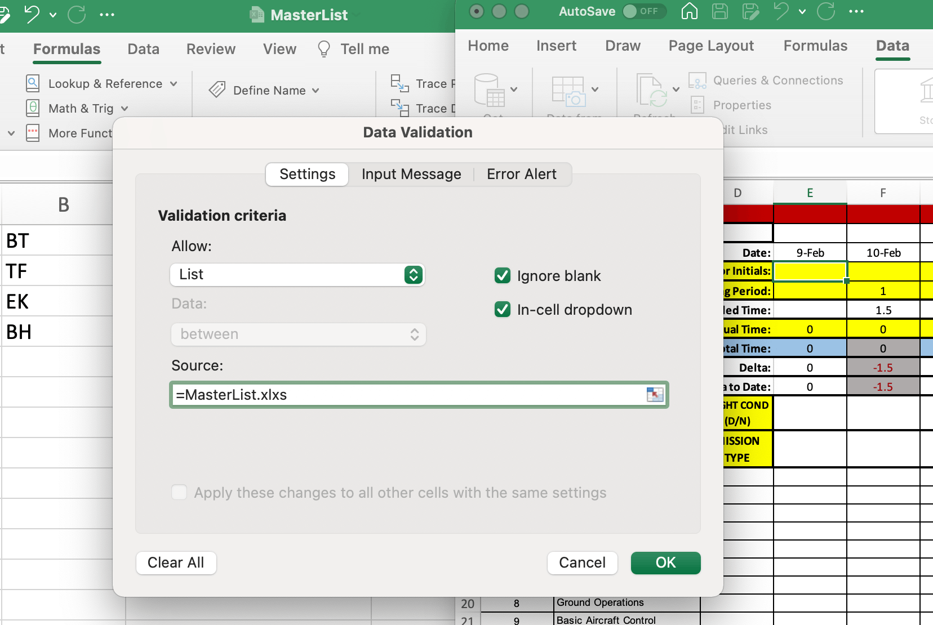Switch to the Error Alert tab
This screenshot has height=625, width=933.
[x=521, y=175]
